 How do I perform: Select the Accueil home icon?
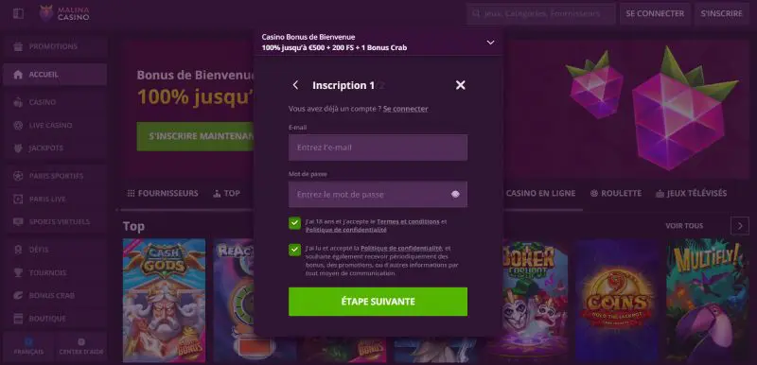pyautogui.click(x=18, y=75)
